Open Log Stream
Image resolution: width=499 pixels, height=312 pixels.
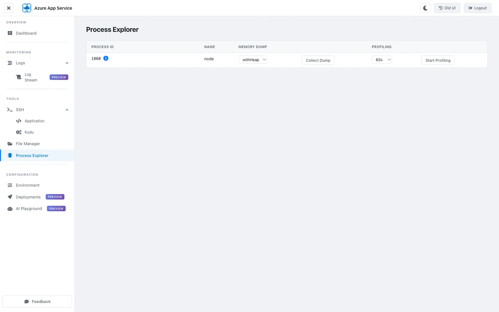(37, 77)
